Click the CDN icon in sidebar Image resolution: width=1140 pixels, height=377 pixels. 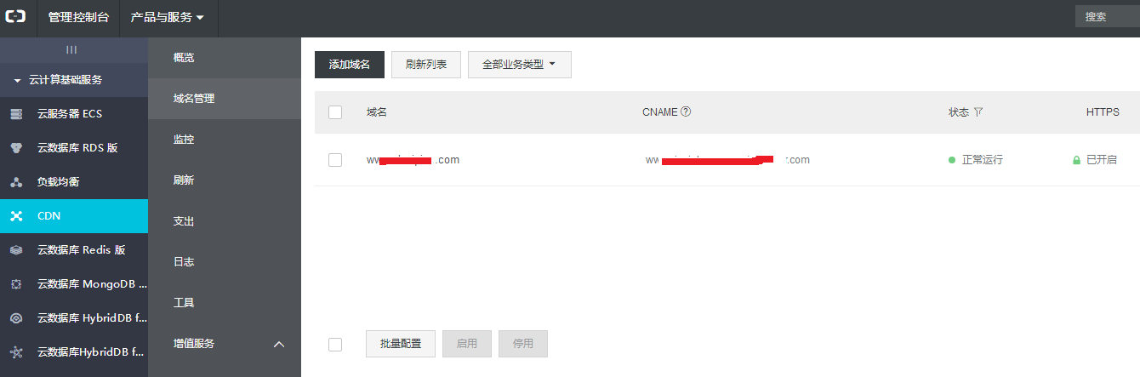[16, 216]
